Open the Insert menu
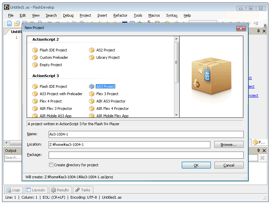This screenshot has width=273, height=204. (102, 15)
